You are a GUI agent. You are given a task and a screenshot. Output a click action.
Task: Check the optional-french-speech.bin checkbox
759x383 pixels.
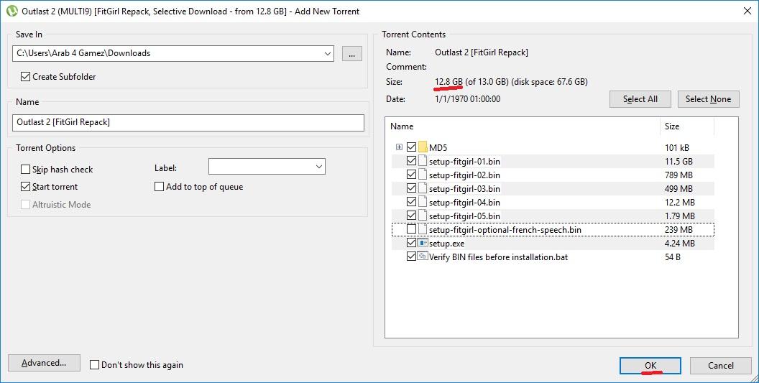[x=411, y=229]
